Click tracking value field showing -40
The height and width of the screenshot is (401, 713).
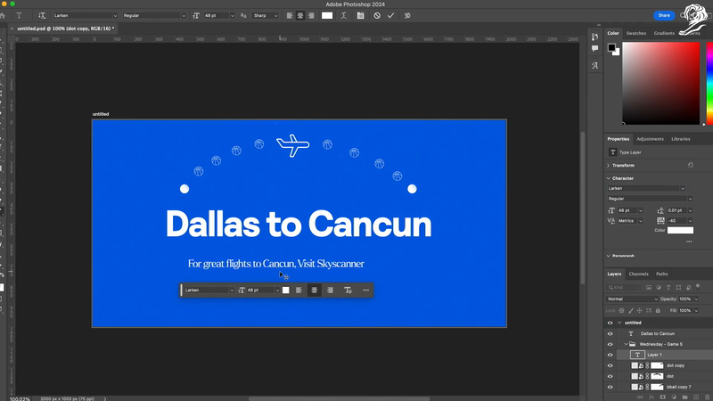(x=676, y=221)
